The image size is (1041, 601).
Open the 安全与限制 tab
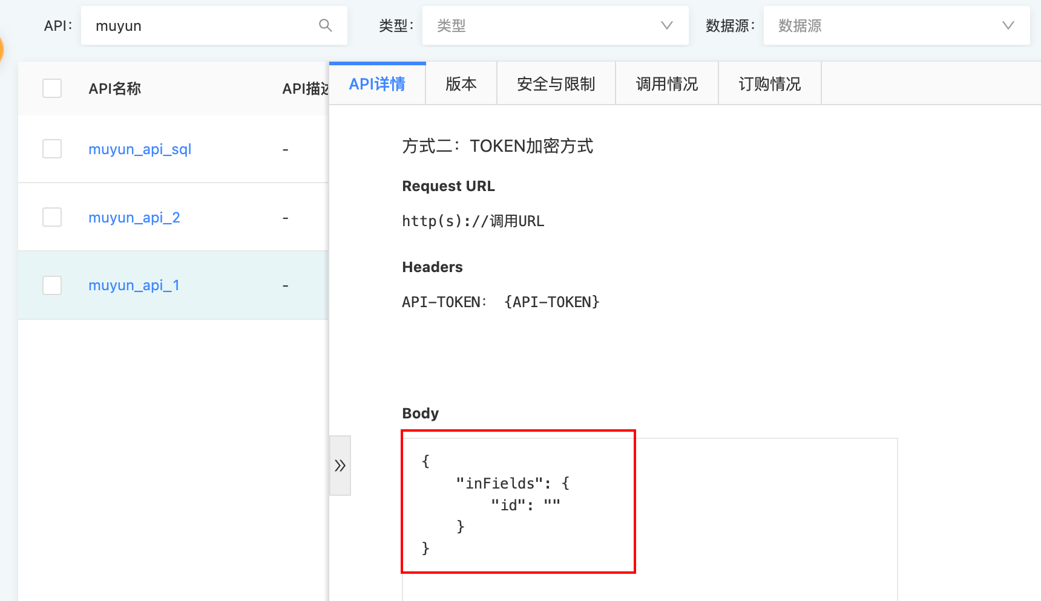[x=556, y=84]
